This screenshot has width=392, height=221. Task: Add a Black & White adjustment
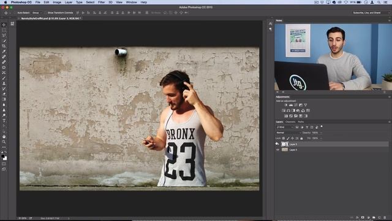pyautogui.click(x=293, y=110)
